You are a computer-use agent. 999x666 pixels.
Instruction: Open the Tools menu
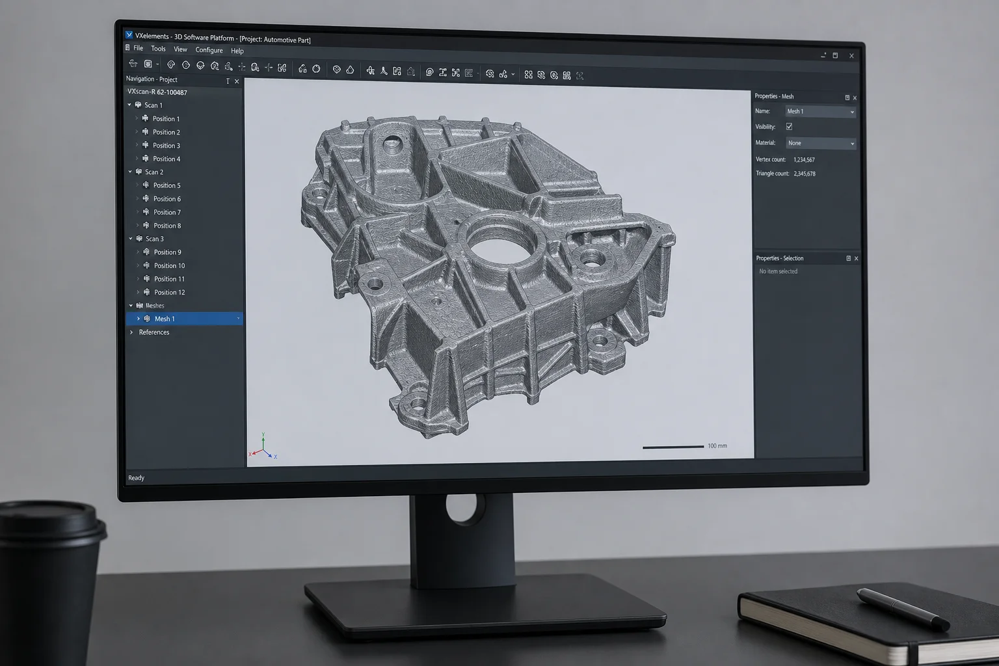click(x=158, y=49)
